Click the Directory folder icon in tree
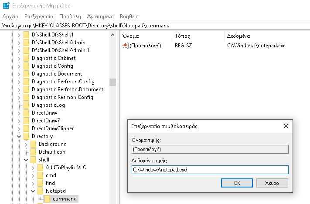 pos(26,136)
